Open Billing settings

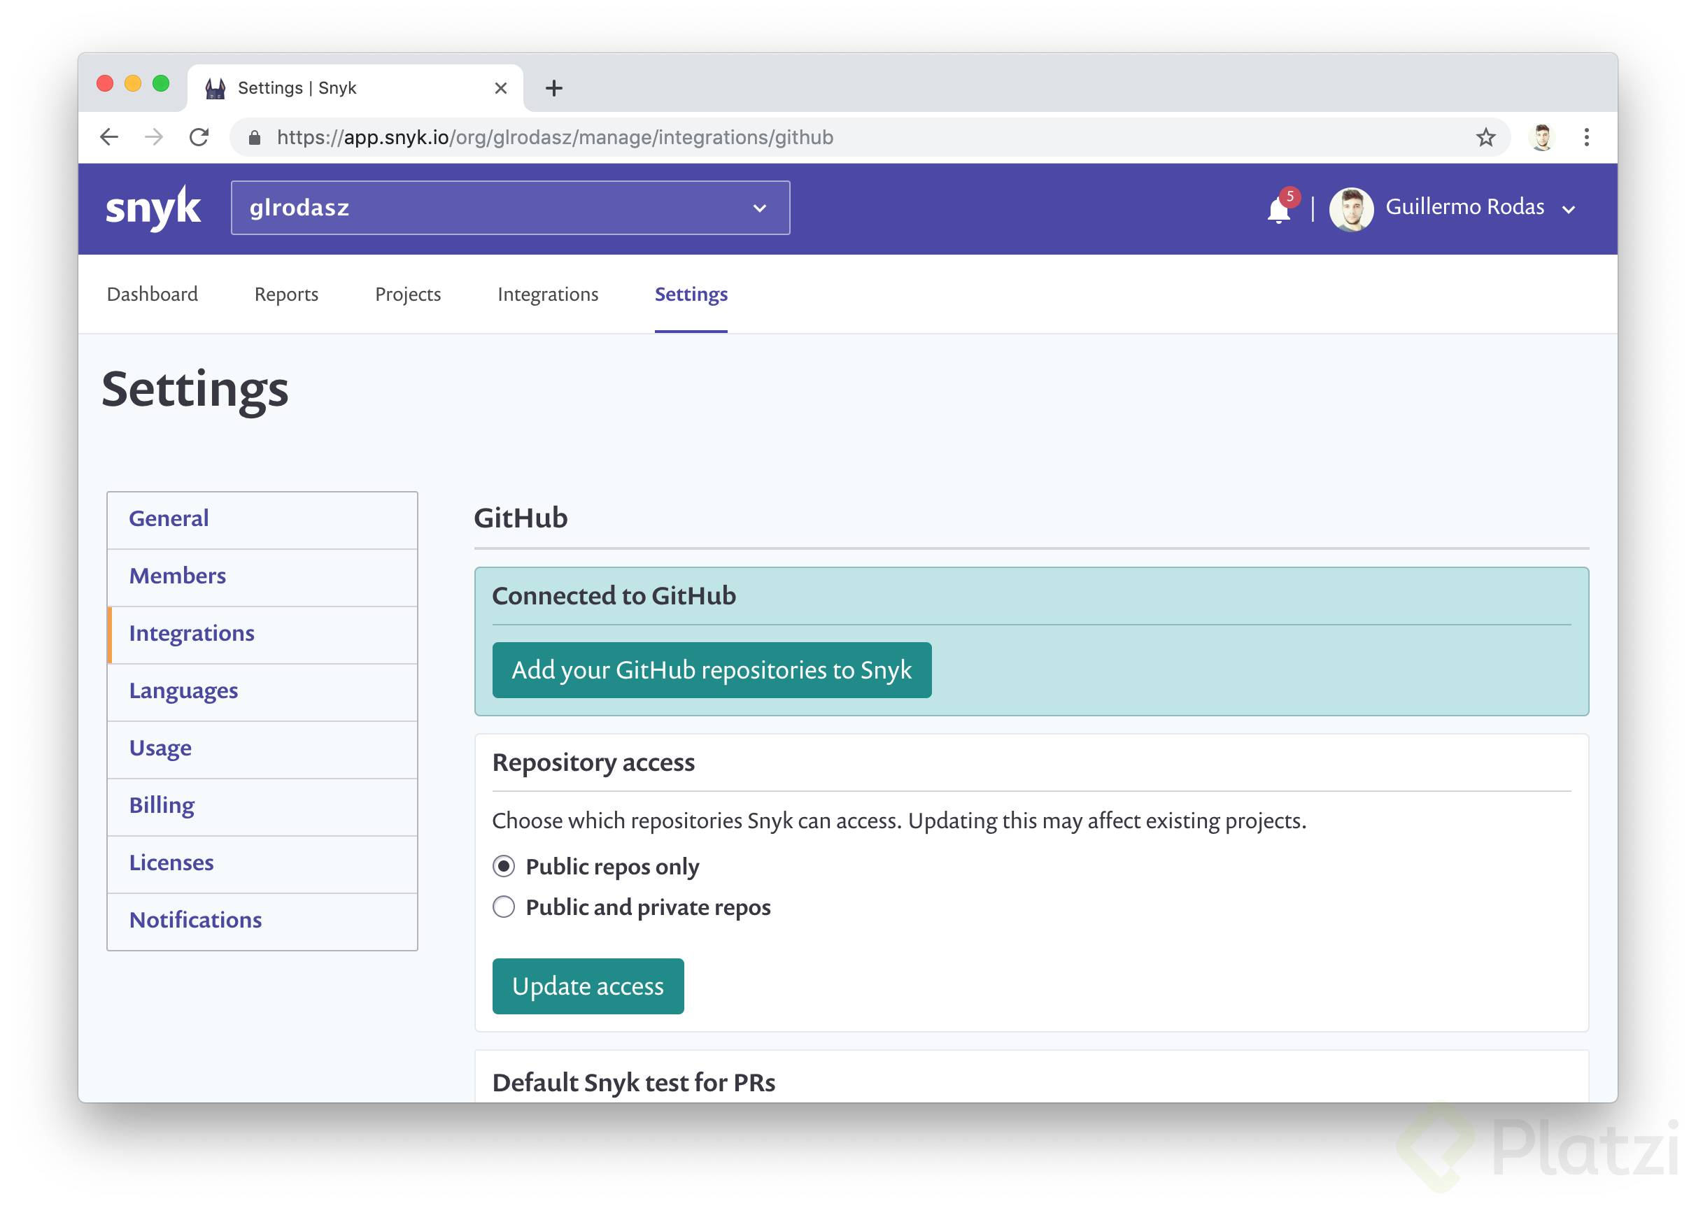click(262, 807)
